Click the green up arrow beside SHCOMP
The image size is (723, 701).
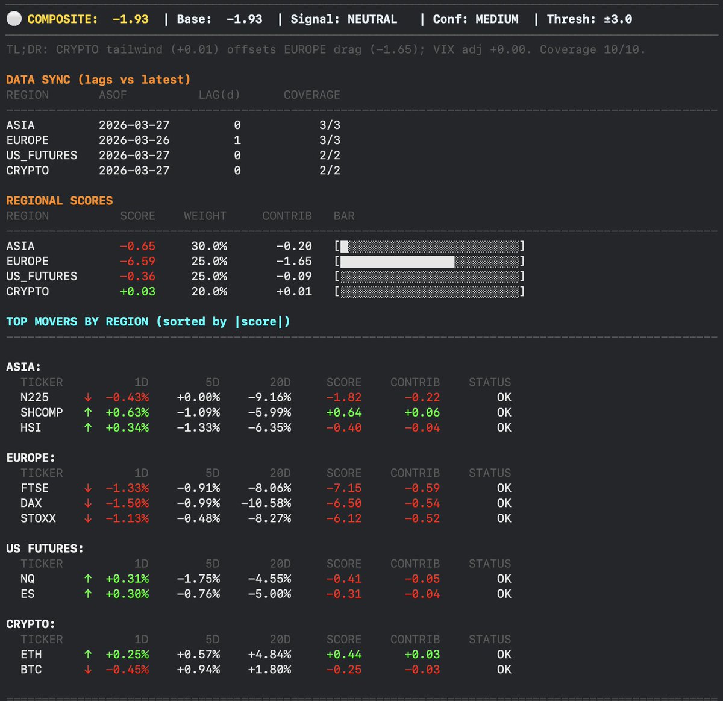[88, 413]
